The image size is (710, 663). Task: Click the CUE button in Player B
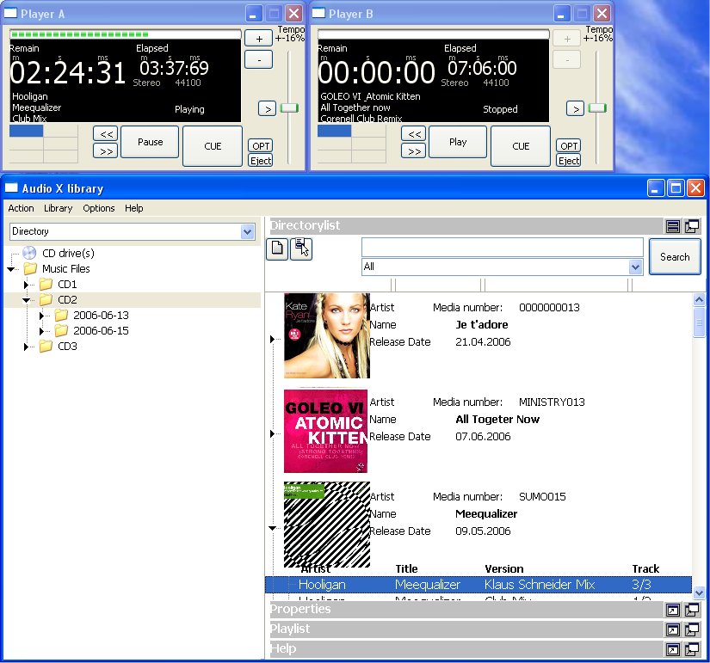pyautogui.click(x=521, y=146)
